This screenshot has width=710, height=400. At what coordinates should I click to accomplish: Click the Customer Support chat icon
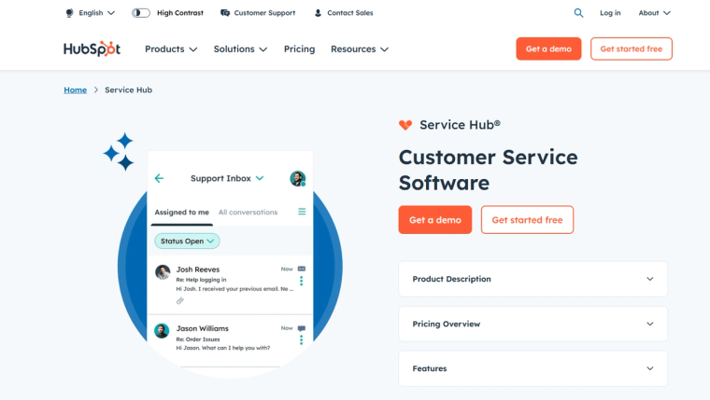225,13
